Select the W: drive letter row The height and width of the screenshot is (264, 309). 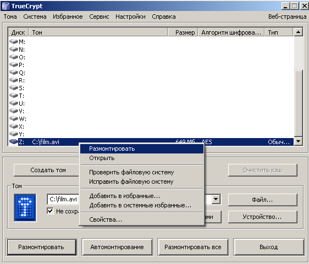point(23,119)
